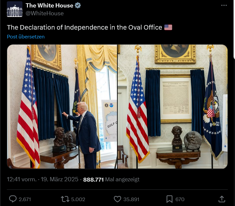Open the reply comment icon

[x=13, y=199]
